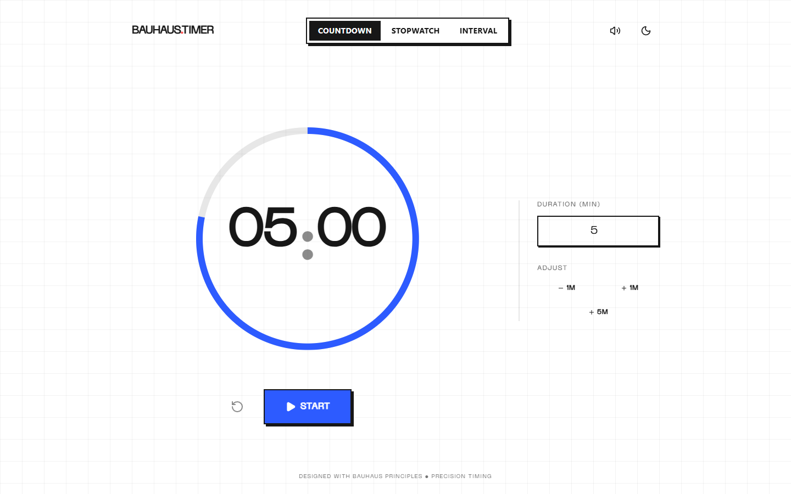Add one minute with + 1M
Viewport: 791px width, 494px height.
630,288
